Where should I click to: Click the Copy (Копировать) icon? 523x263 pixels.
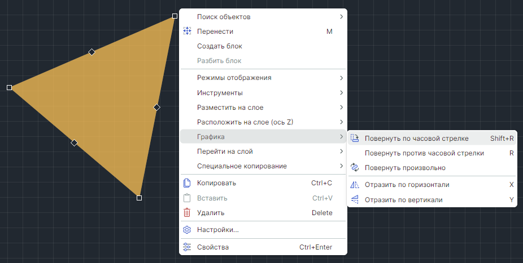click(188, 183)
